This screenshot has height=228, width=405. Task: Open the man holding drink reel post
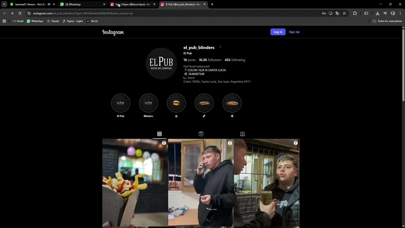(267, 183)
